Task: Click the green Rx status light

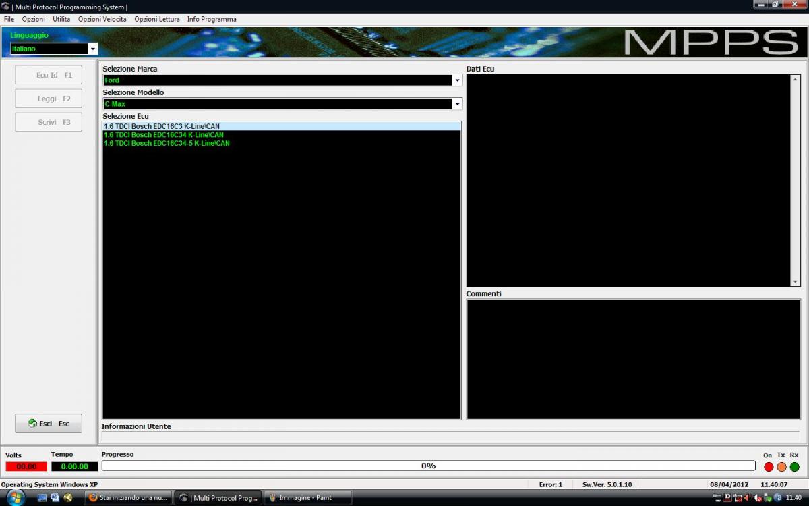Action: click(794, 466)
